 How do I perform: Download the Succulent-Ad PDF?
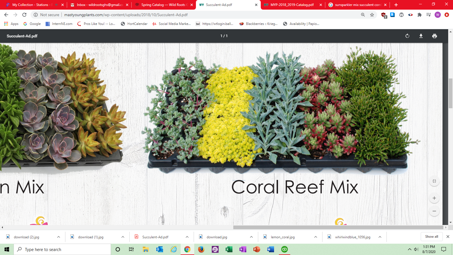(421, 36)
